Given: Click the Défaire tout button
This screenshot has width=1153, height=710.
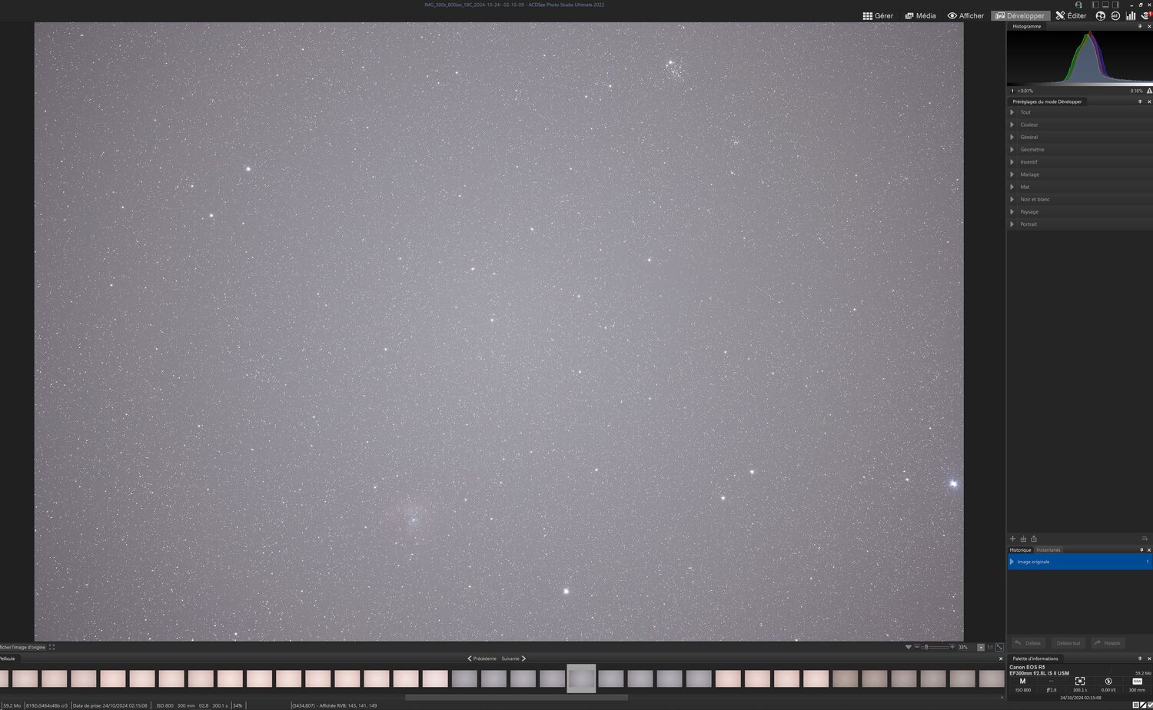Looking at the screenshot, I should pos(1068,643).
